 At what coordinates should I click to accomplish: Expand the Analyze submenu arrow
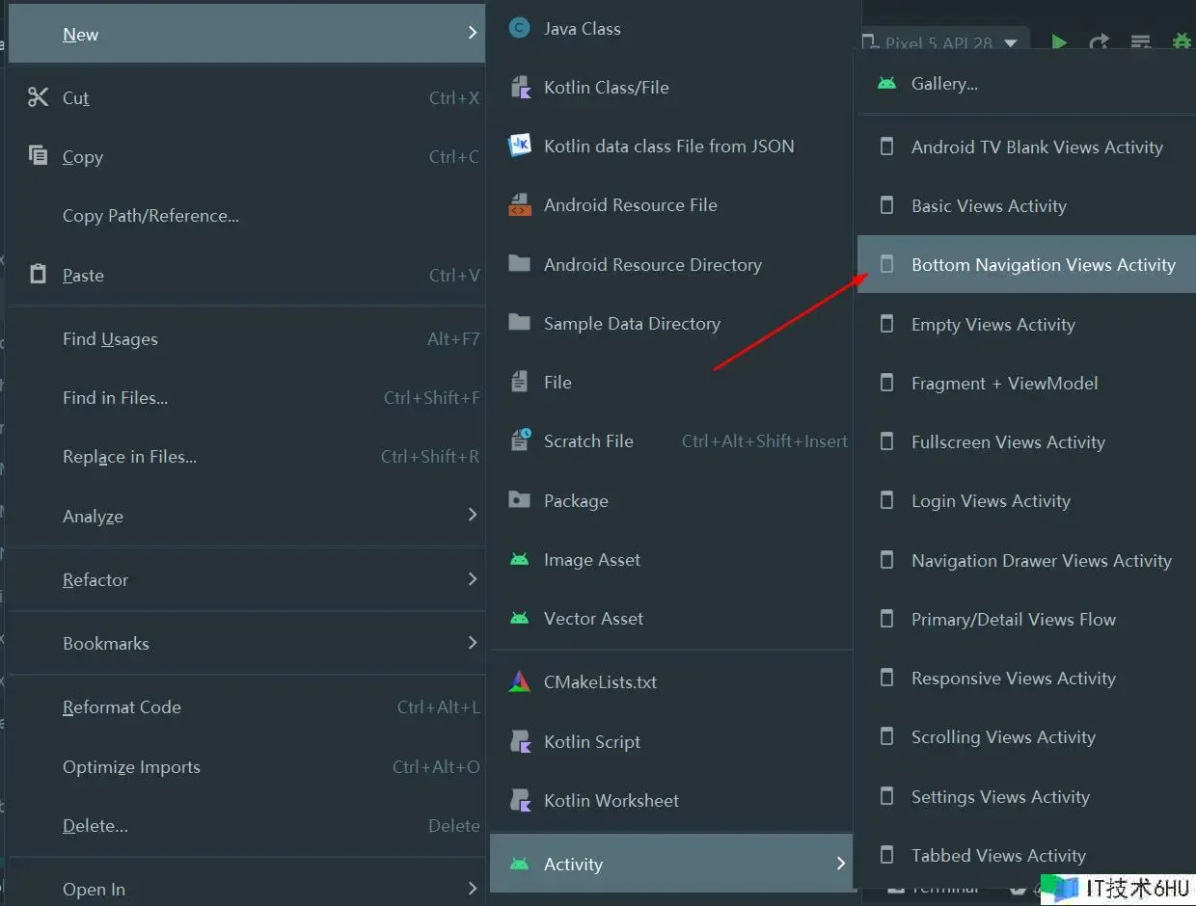(472, 516)
